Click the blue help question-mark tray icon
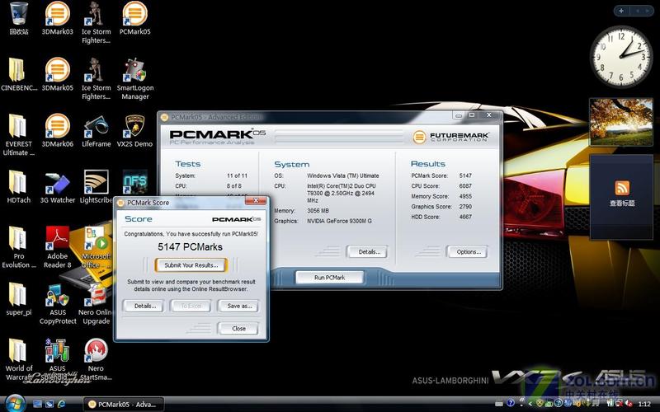The image size is (660, 412). tap(511, 403)
